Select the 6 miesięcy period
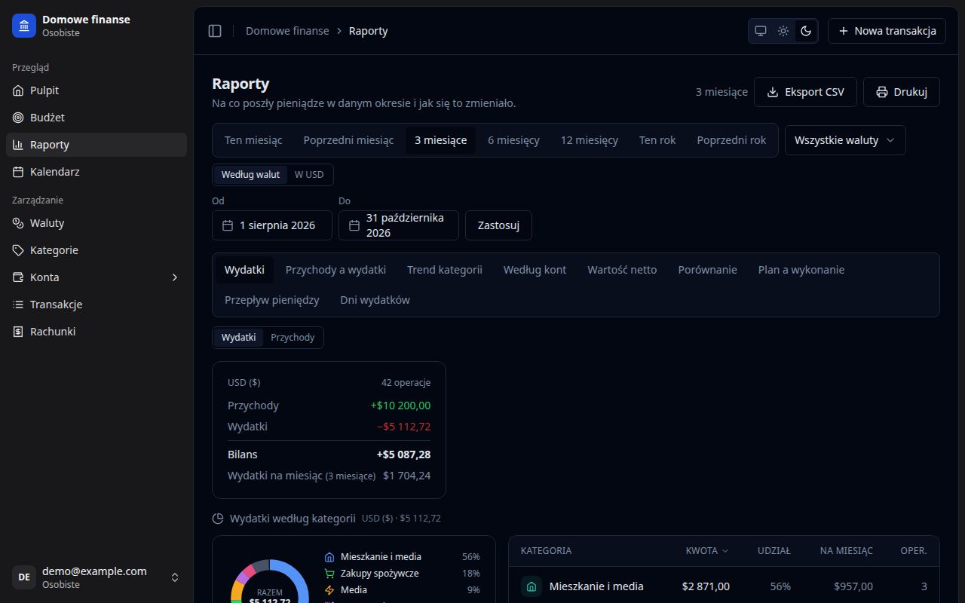 pos(513,140)
